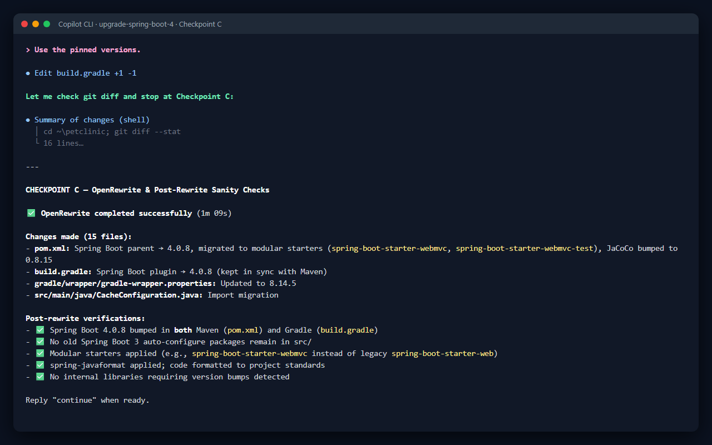Click the heading "CHECKPOINT C — OpenRewrite & Post-Rewrite Sanity Checks"
The image size is (712, 445).
[147, 190]
